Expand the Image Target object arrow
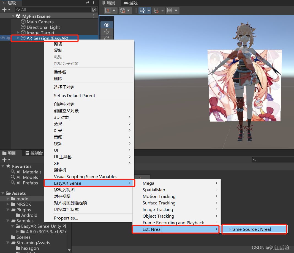 (x=18, y=32)
